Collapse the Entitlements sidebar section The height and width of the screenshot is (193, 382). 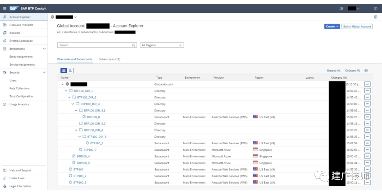click(44, 49)
